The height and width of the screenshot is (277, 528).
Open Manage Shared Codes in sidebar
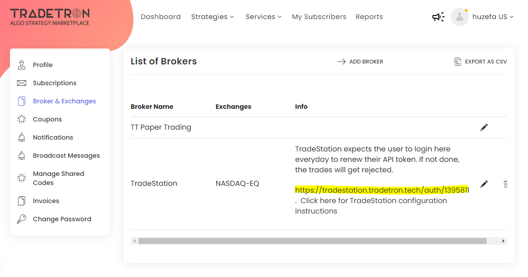tap(59, 178)
